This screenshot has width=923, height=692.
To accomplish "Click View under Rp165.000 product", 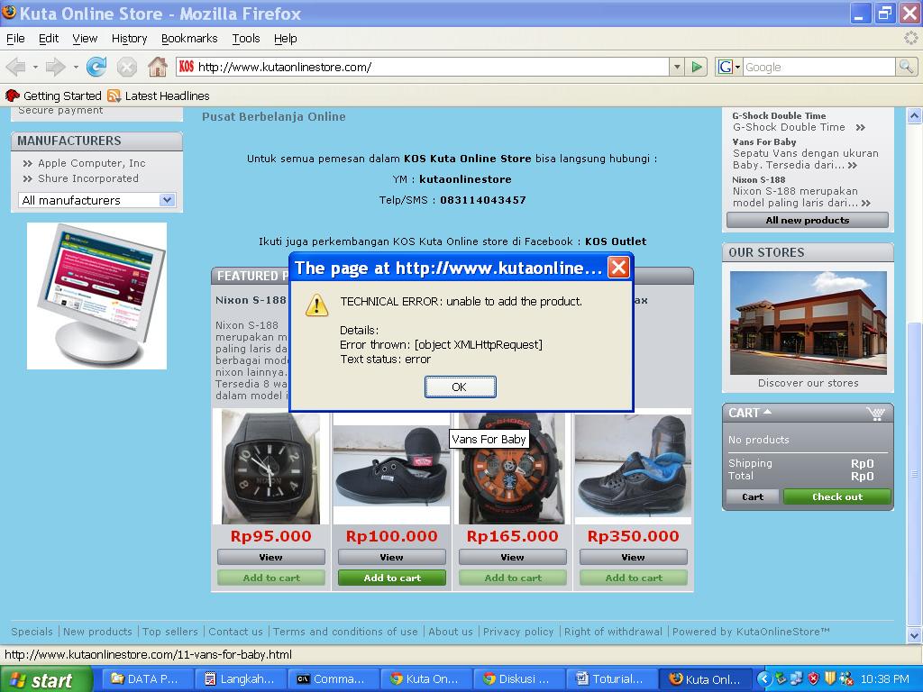I will [512, 557].
